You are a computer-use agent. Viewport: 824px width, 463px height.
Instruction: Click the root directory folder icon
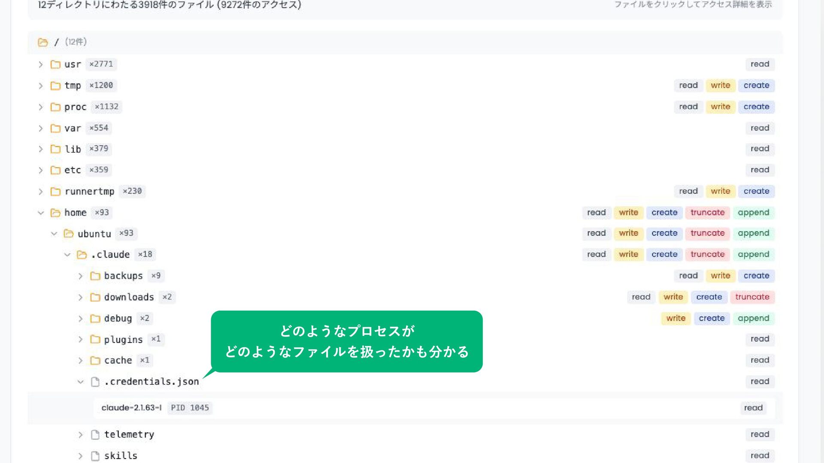43,42
